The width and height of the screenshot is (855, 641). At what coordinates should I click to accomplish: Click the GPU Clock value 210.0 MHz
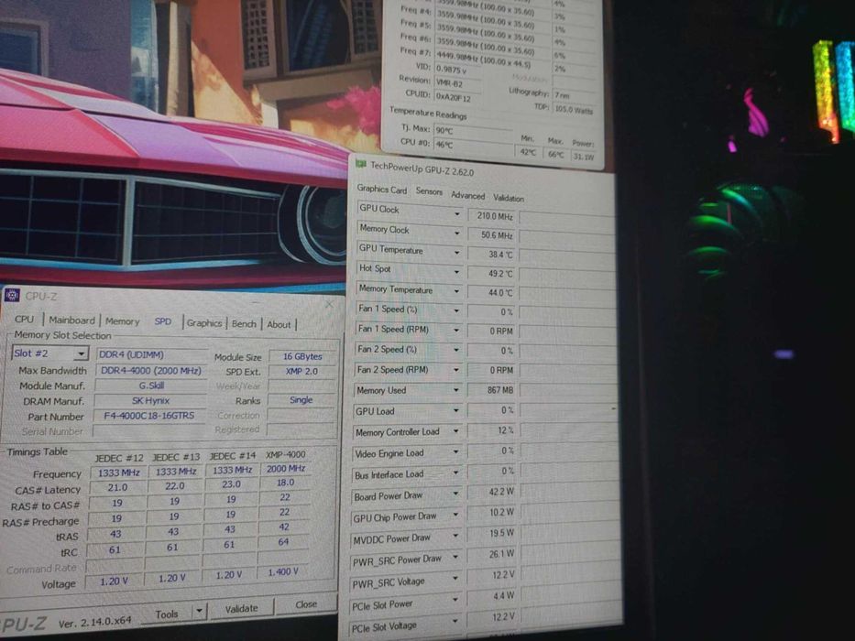click(492, 216)
